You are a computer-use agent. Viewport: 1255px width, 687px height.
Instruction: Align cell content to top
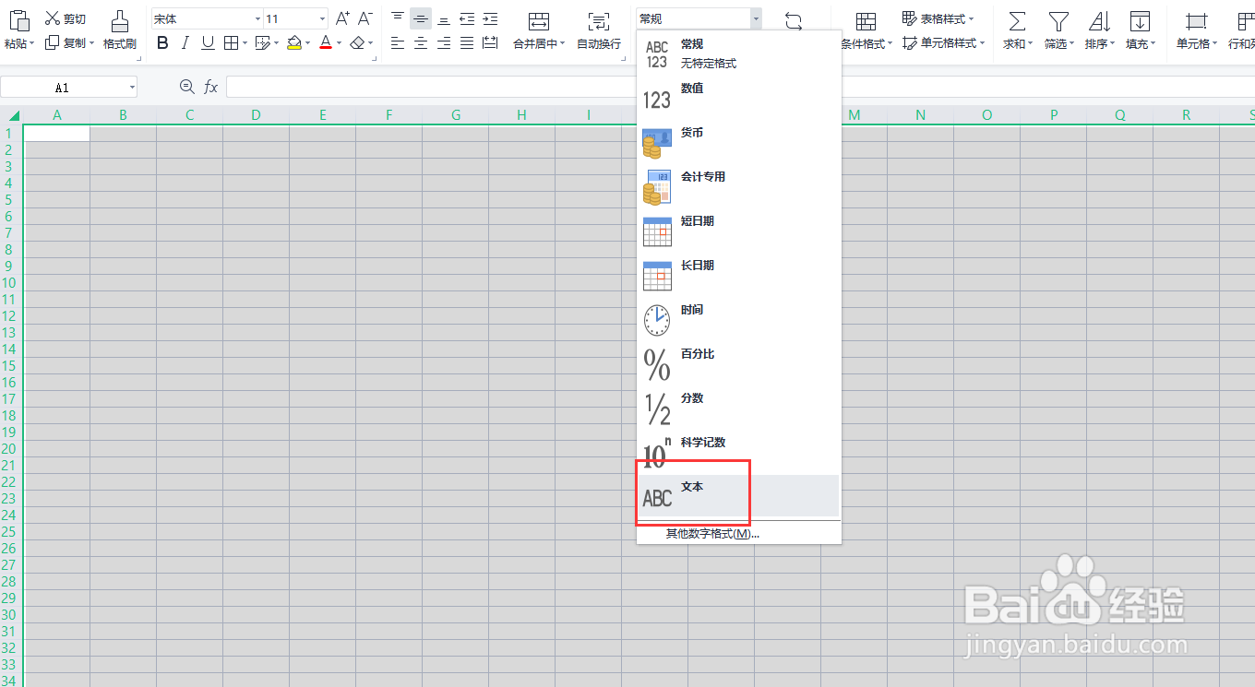(x=398, y=18)
